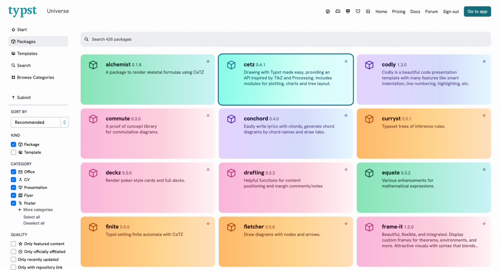Open the drafting package card
This screenshot has width=501, height=270.
coord(286,187)
